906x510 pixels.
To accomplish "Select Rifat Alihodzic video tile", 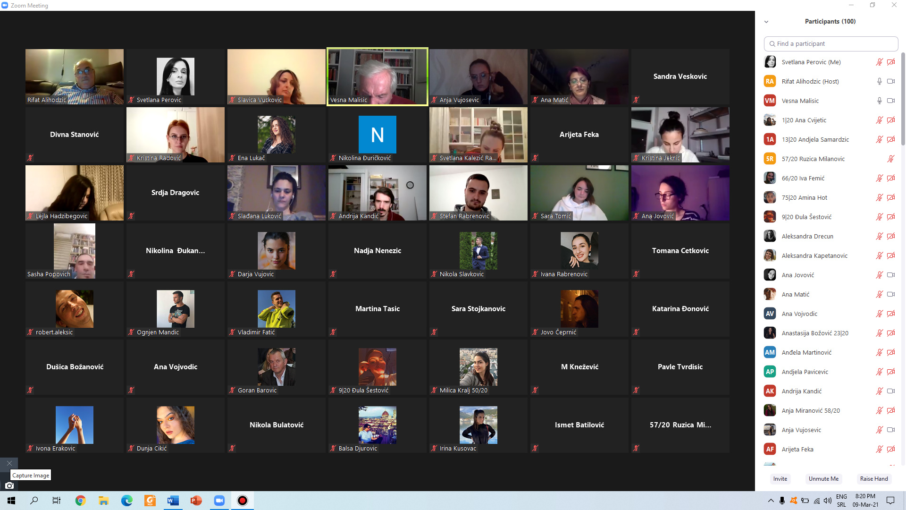I will tap(75, 76).
